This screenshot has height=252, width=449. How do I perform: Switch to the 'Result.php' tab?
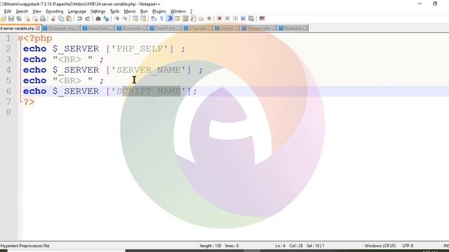(x=293, y=28)
